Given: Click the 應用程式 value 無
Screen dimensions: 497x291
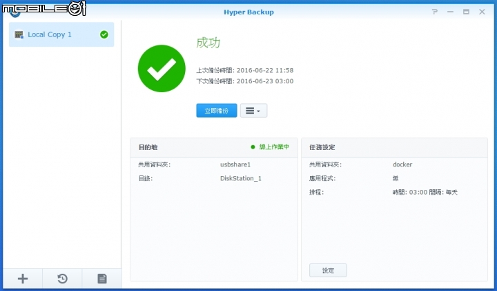Looking at the screenshot, I should click(x=396, y=178).
